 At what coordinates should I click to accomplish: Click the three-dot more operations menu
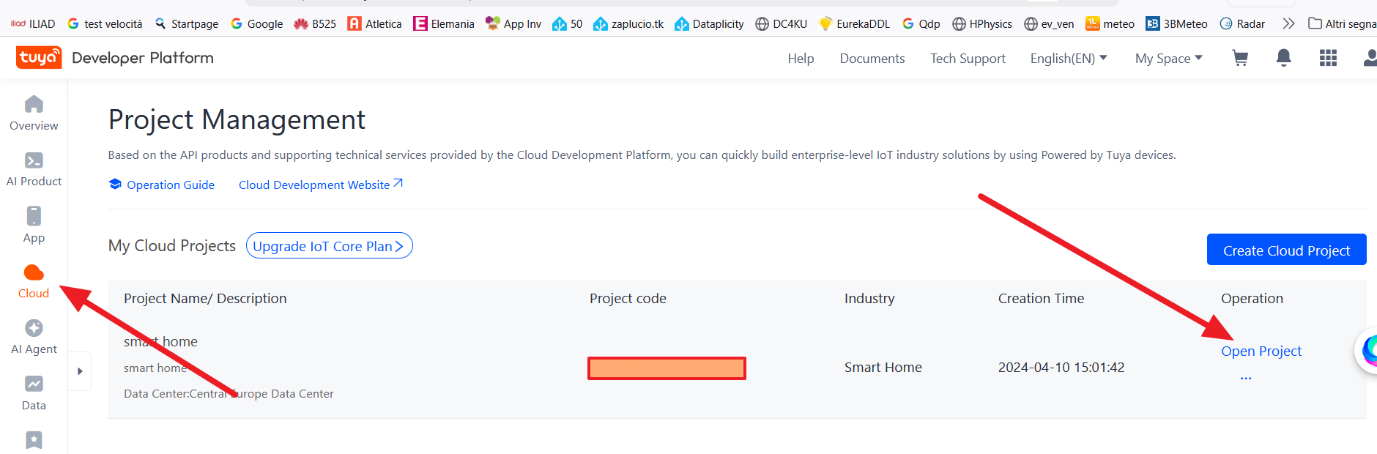point(1245,378)
